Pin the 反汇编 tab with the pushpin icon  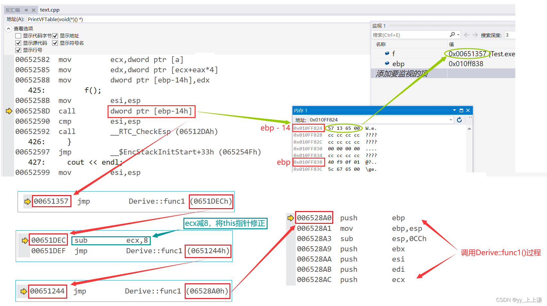[26, 10]
